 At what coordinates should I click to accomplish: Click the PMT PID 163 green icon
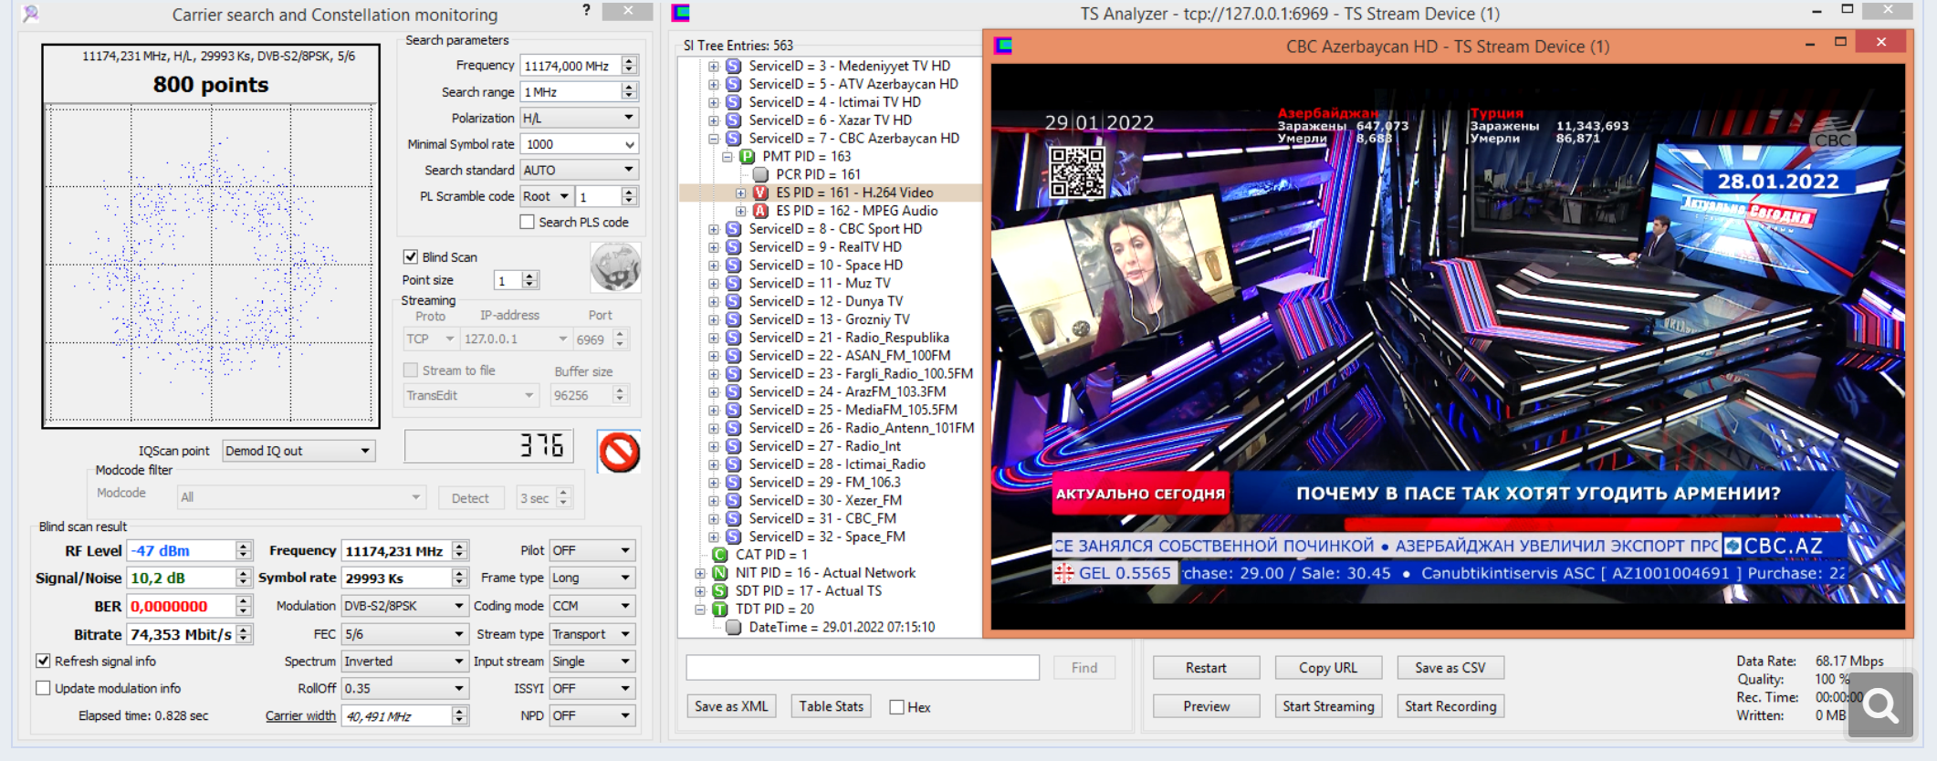tap(747, 156)
